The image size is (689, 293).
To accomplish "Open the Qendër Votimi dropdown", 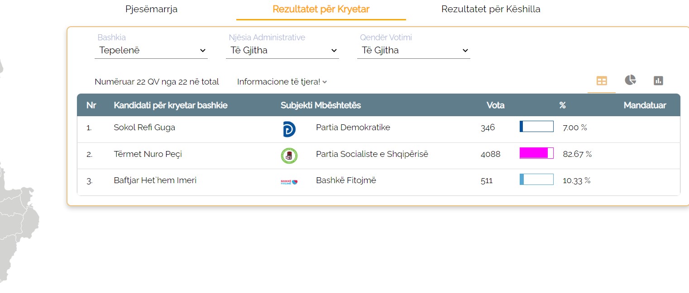I will 414,51.
